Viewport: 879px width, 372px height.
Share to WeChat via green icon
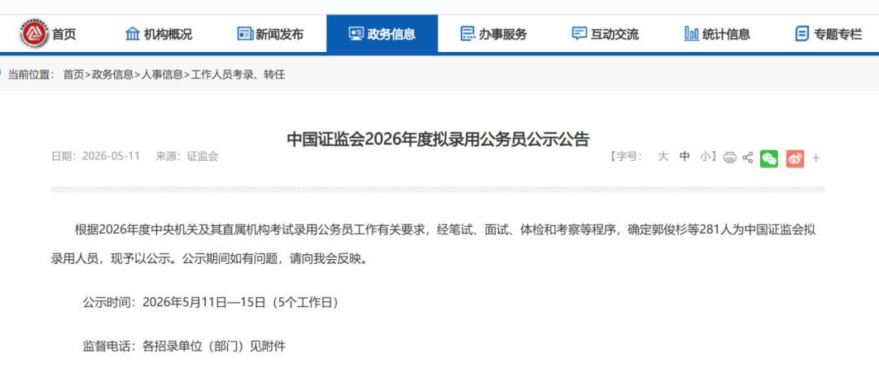pos(768,158)
